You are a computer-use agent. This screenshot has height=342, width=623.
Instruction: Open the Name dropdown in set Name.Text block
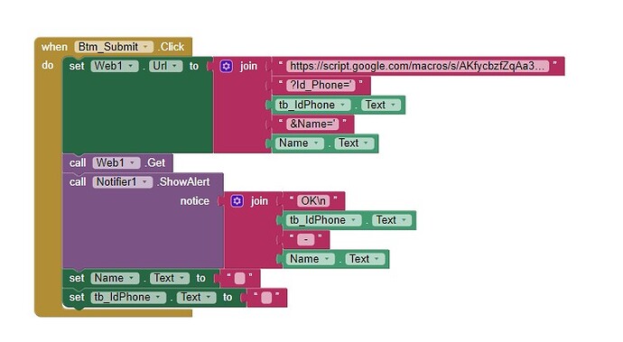(x=115, y=278)
